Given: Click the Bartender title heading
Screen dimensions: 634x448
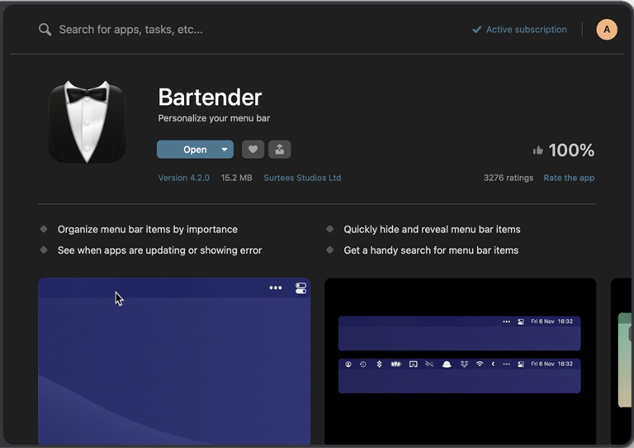Looking at the screenshot, I should coord(210,98).
